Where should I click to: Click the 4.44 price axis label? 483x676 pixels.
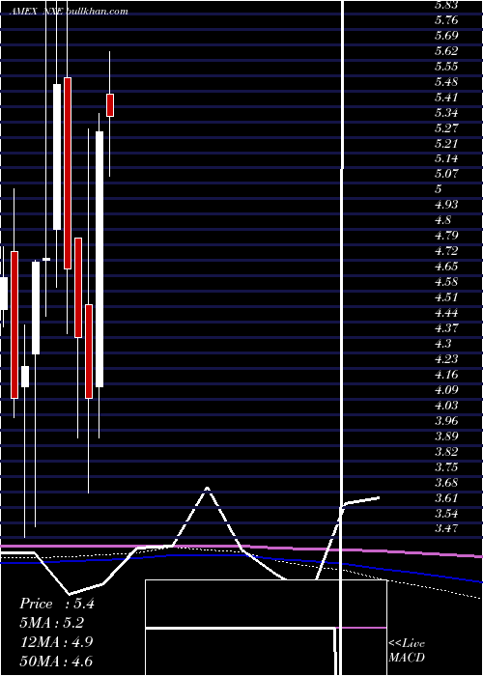(446, 313)
